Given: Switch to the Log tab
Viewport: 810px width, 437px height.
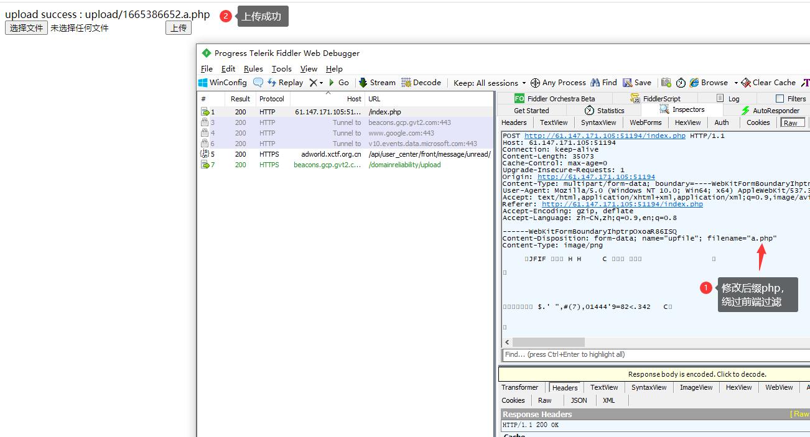Looking at the screenshot, I should tap(728, 98).
